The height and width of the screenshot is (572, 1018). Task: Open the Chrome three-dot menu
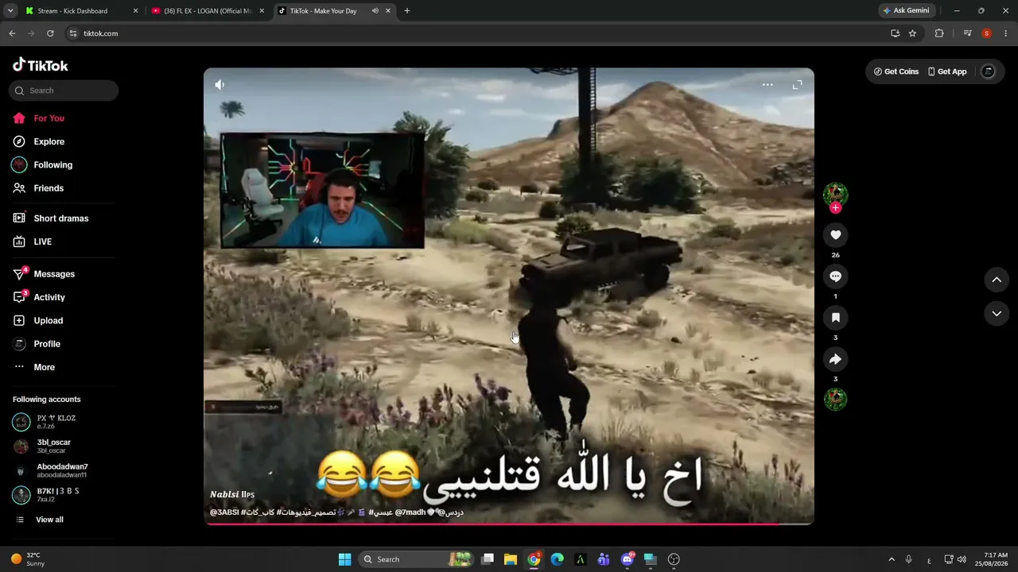[x=1006, y=33]
